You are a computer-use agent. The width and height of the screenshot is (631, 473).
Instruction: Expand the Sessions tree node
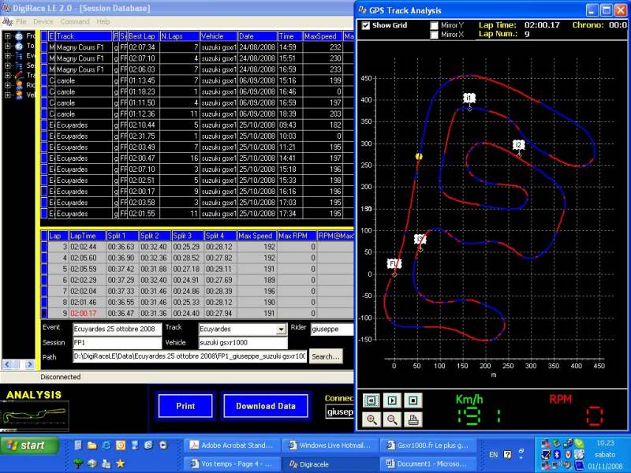click(7, 65)
